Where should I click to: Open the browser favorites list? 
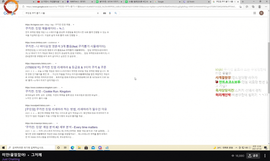point(247,7)
